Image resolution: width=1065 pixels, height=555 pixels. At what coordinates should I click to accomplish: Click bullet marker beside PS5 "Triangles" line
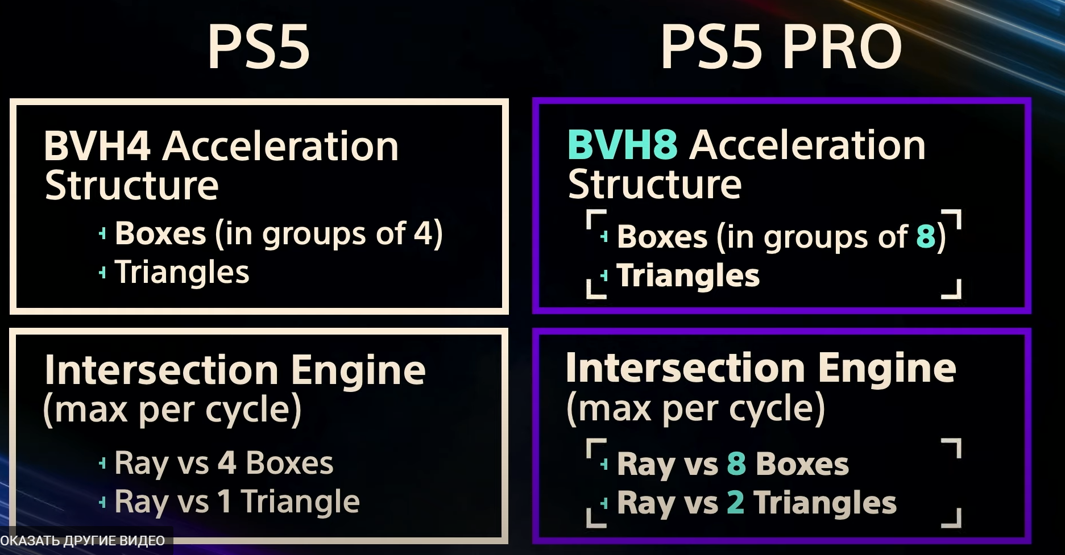(x=102, y=273)
